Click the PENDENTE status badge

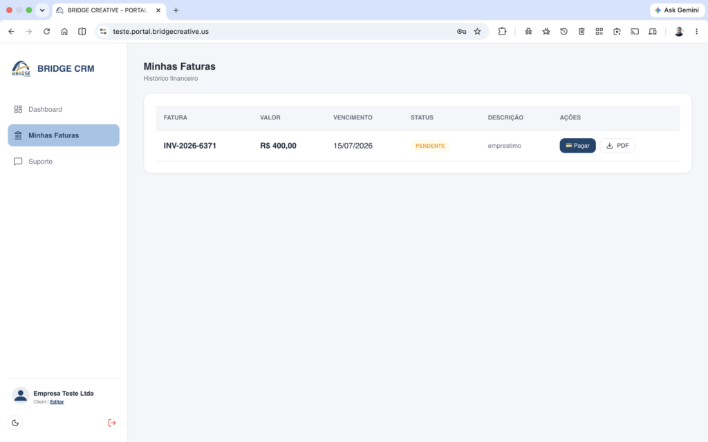[x=430, y=146]
